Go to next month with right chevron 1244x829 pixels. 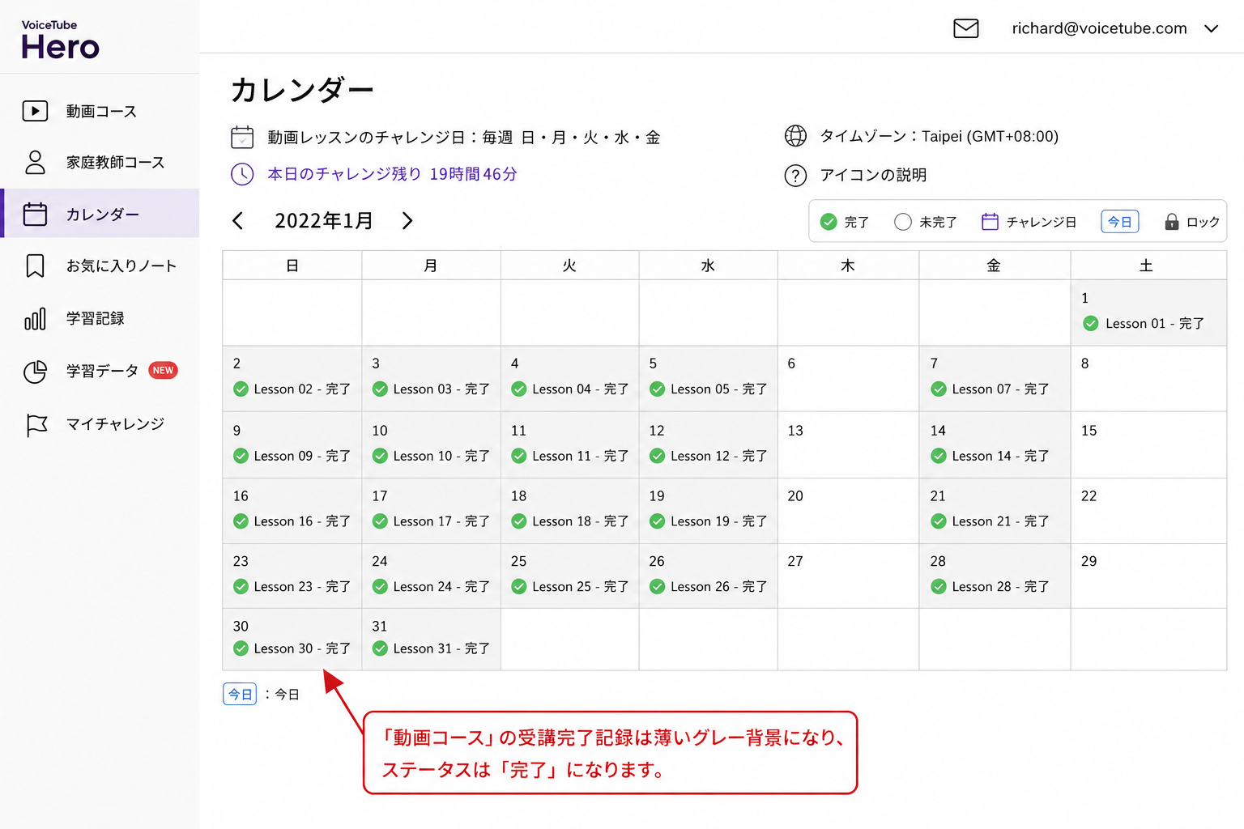click(407, 221)
